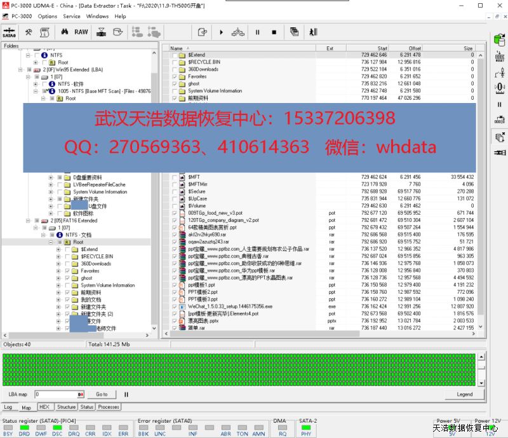Toggle checkbox for Favorites folder in tree
This screenshot has width=508, height=438.
pos(67,271)
